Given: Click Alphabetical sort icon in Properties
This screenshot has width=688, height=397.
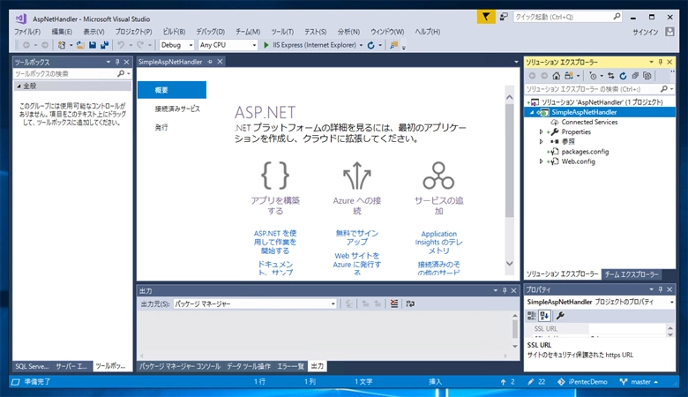Looking at the screenshot, I should click(544, 316).
